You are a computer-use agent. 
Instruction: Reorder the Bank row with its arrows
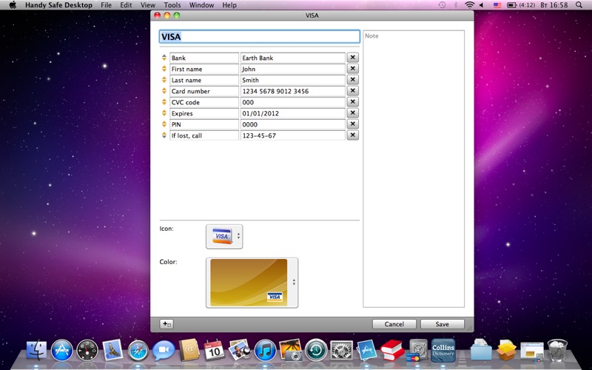(x=164, y=58)
